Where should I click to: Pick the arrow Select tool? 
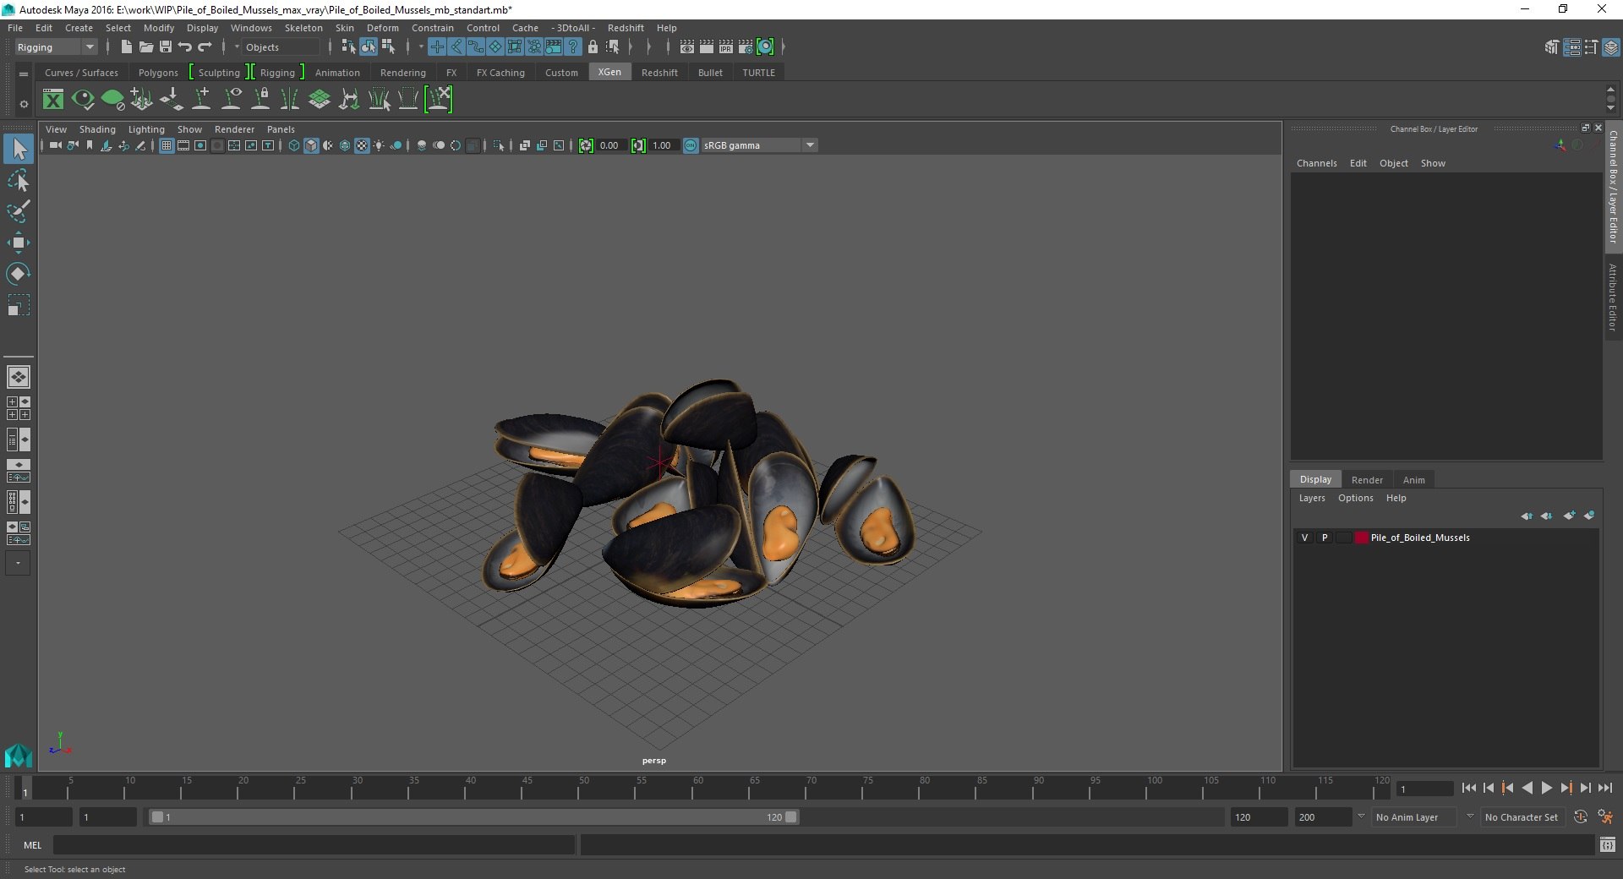[18, 150]
